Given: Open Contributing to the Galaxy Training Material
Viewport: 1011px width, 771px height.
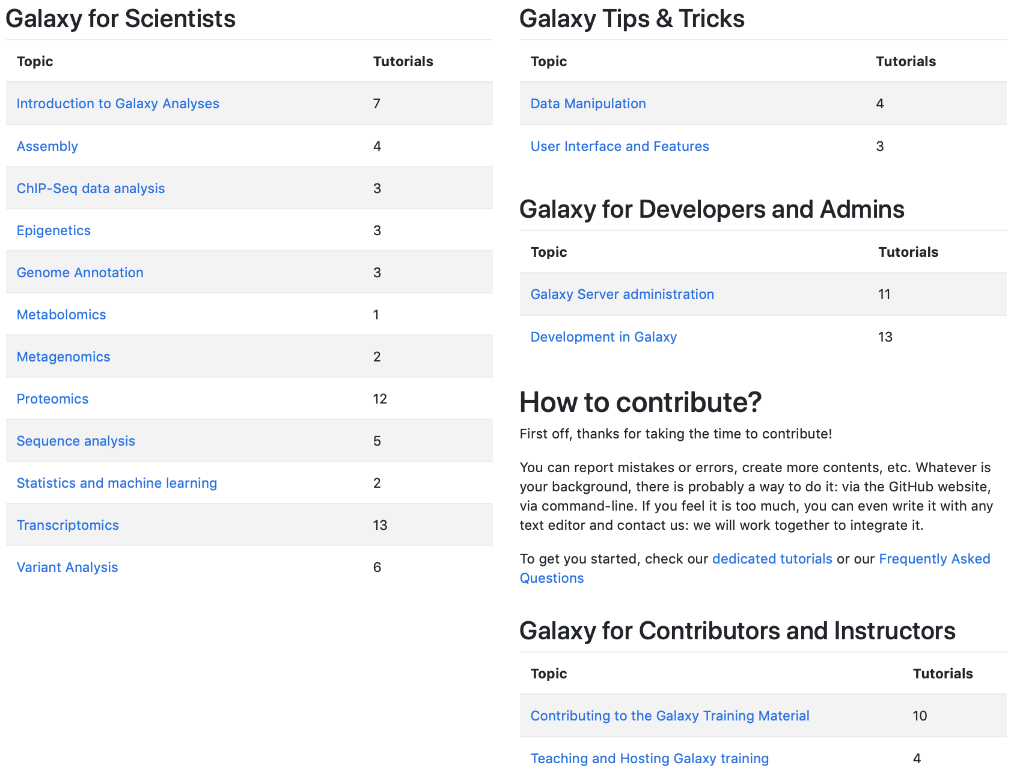Looking at the screenshot, I should [x=670, y=716].
